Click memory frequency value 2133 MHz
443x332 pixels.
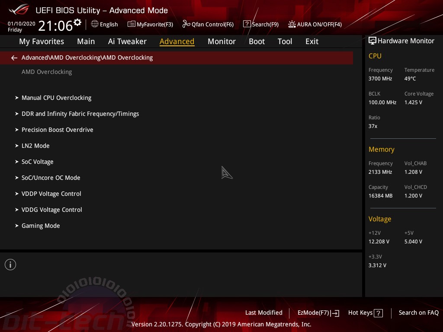tap(380, 172)
